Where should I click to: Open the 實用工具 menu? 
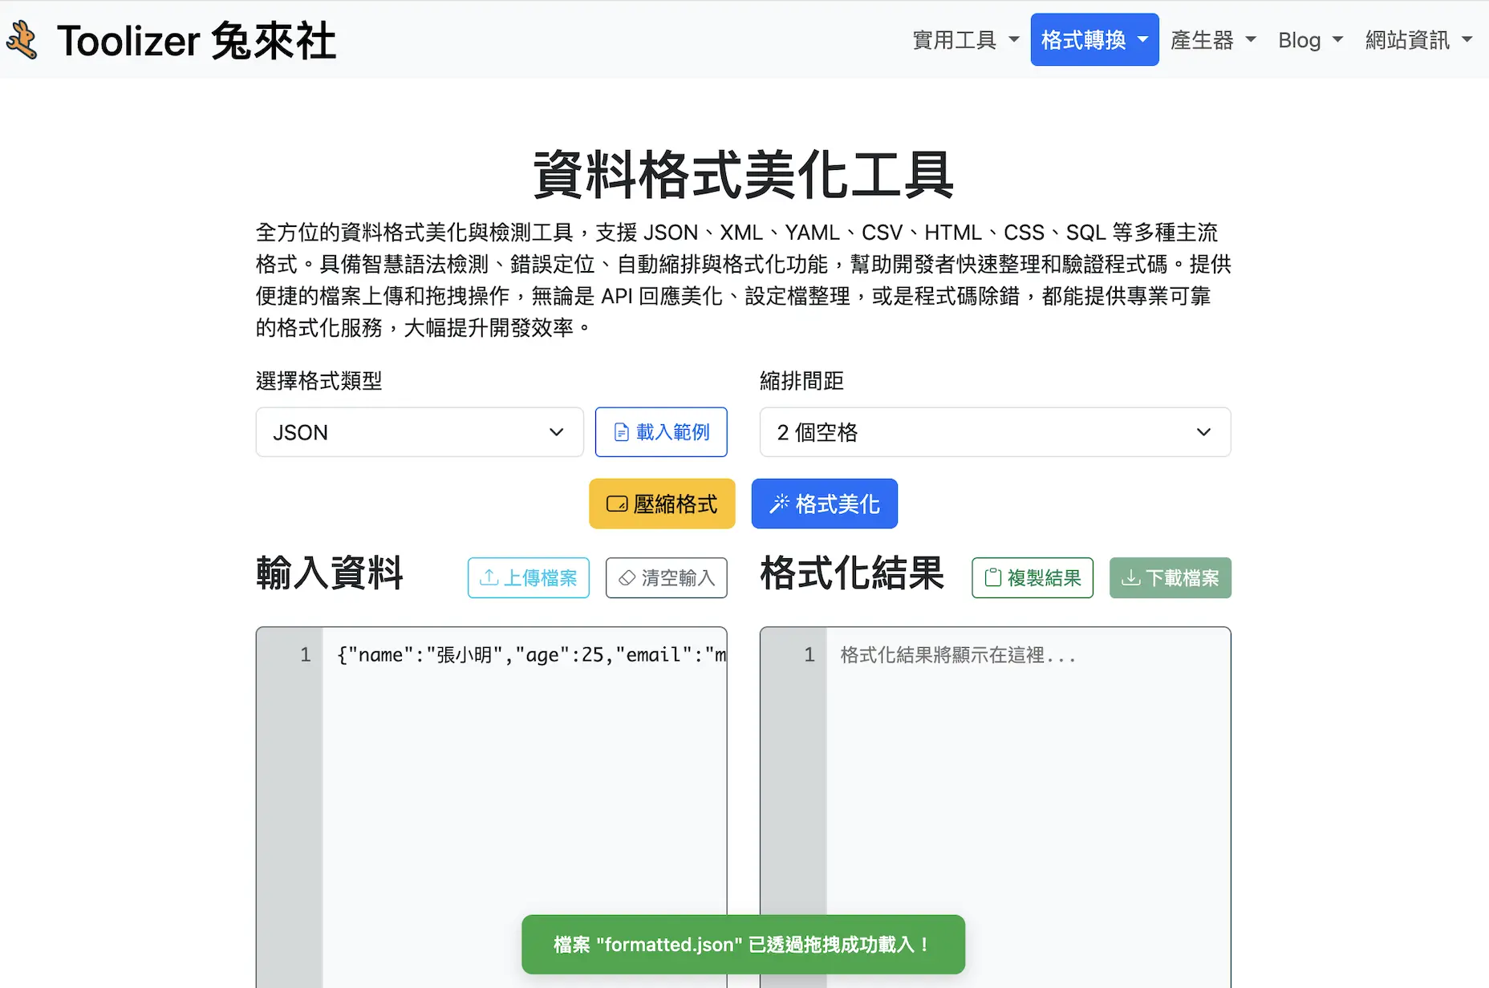click(965, 39)
